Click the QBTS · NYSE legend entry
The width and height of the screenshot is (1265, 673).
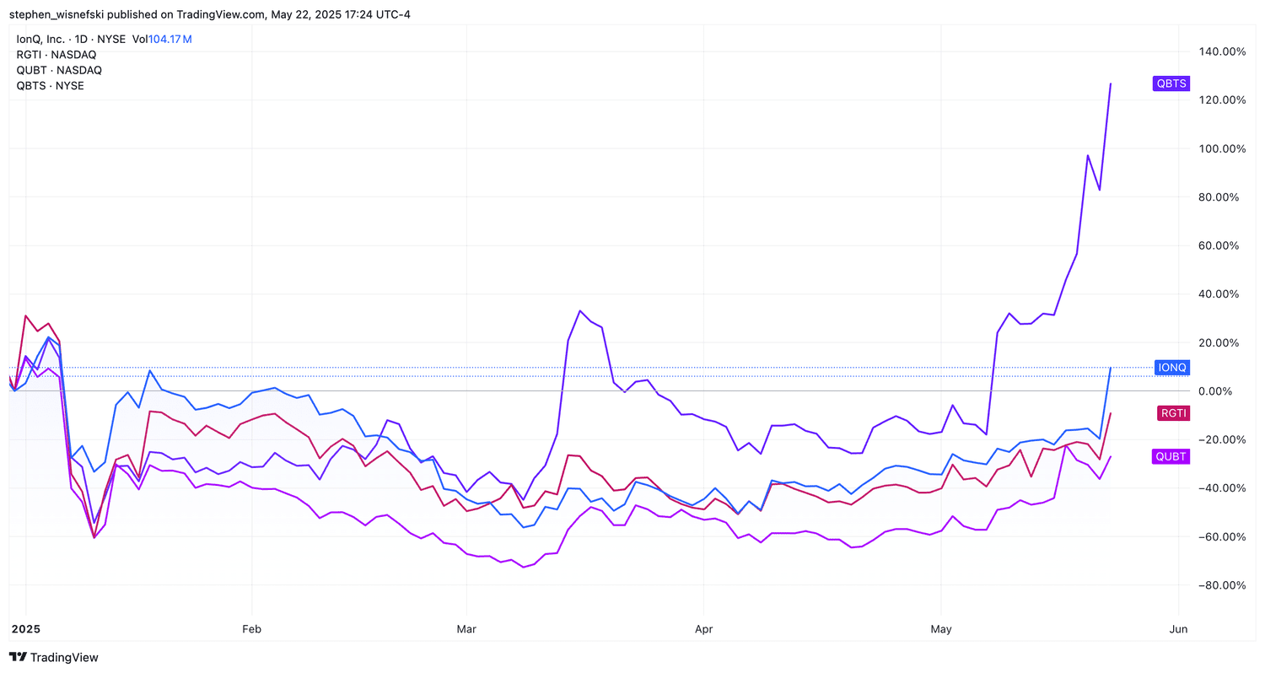click(x=51, y=86)
